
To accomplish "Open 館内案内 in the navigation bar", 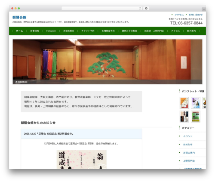I will click(x=191, y=31).
